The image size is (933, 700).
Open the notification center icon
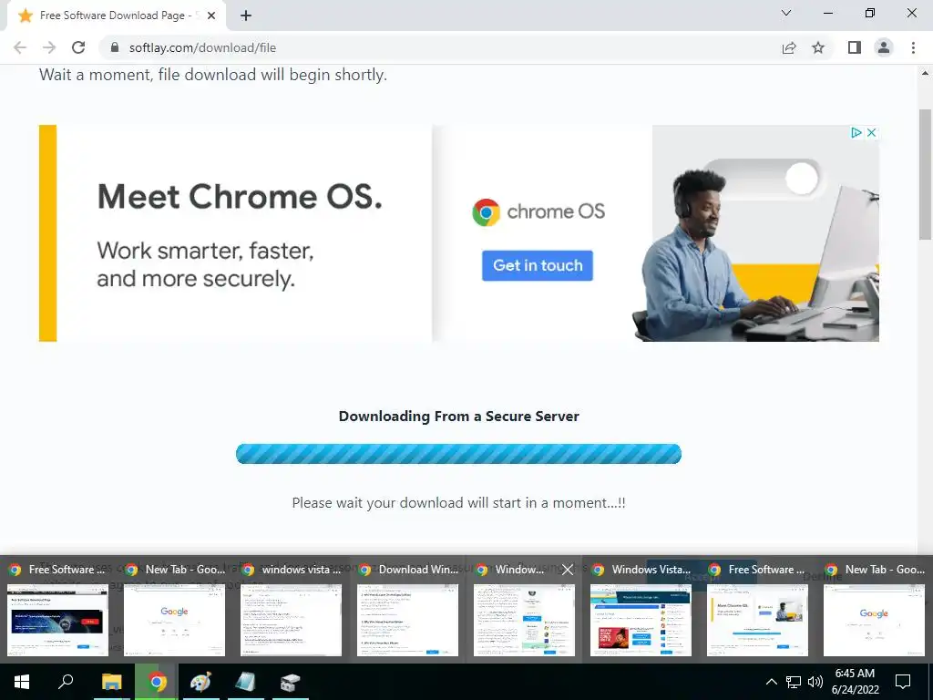pos(903,682)
